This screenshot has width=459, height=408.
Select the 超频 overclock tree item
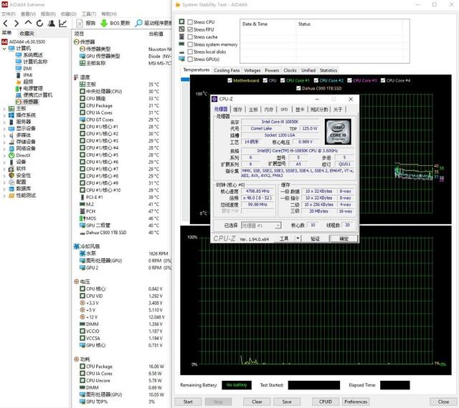pos(28,82)
